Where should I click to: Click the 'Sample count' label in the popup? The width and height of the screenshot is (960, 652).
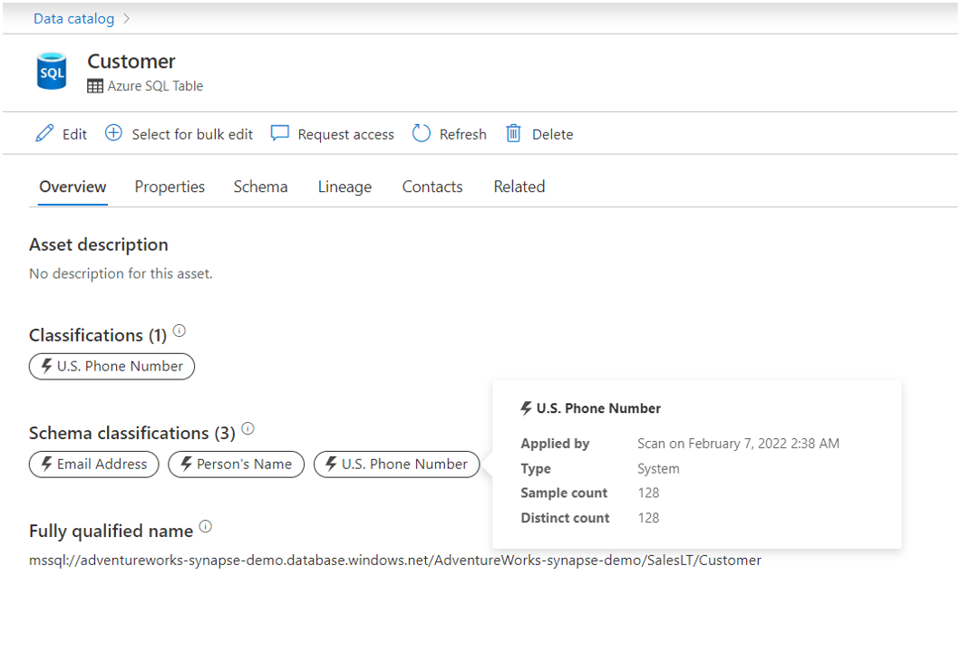(564, 493)
